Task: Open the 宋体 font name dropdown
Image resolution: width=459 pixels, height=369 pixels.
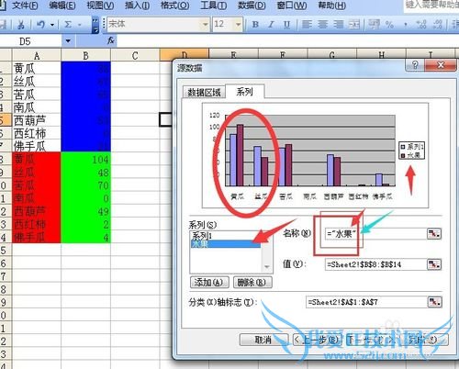Action: click(205, 24)
